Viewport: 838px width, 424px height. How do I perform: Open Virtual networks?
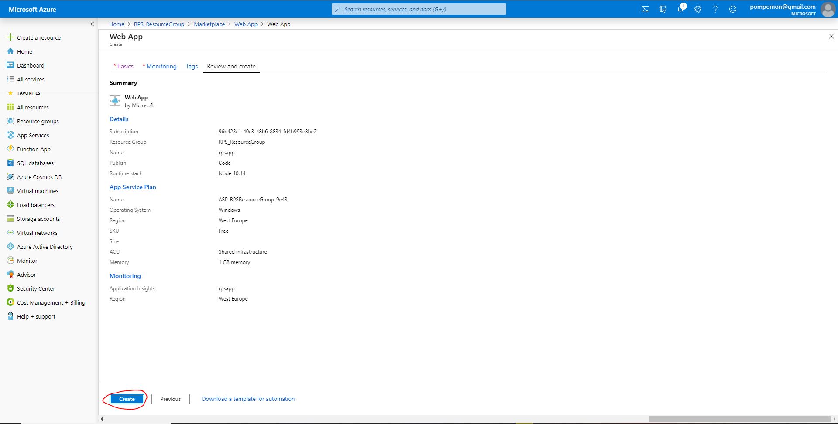pyautogui.click(x=37, y=233)
